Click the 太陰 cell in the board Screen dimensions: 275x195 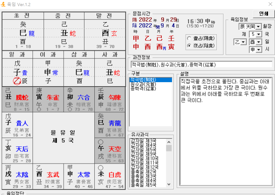[x=17, y=176]
